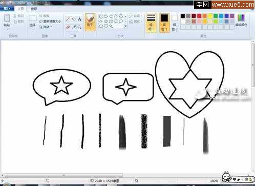Select the Color picker eyedropper tool
This screenshot has height=186, width=255.
[74, 27]
